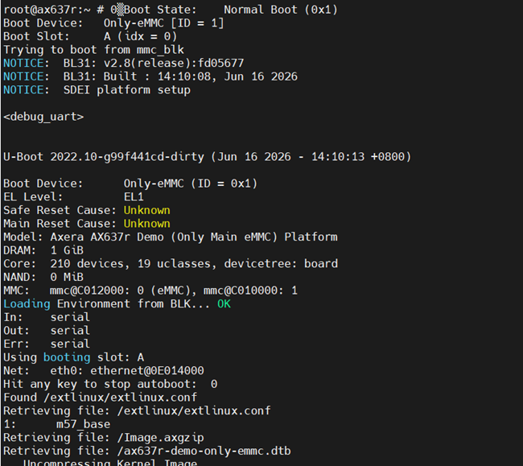The image size is (523, 466).
Task: Click 'A (idx = 0)' boot slot value
Action: [x=140, y=36]
